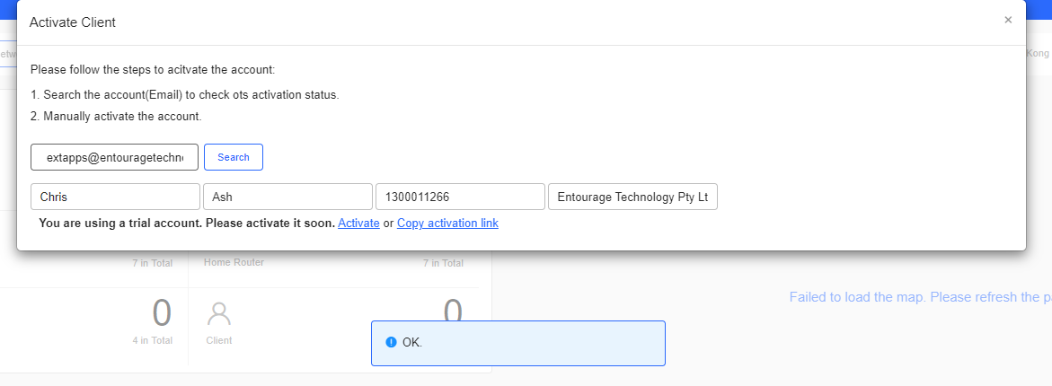Click the phone number field 1300011266
The width and height of the screenshot is (1052, 386).
click(x=460, y=197)
